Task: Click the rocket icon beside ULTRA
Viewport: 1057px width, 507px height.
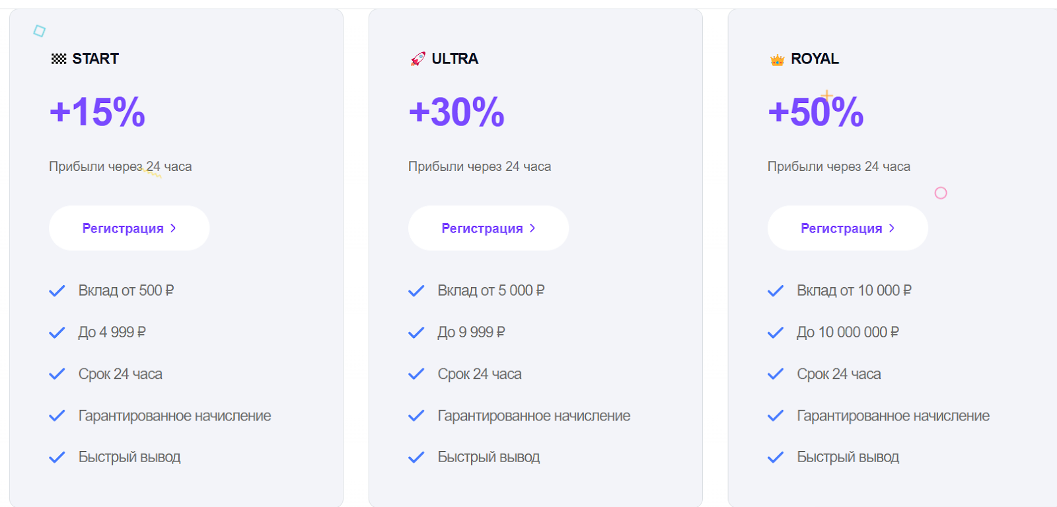Action: tap(418, 59)
